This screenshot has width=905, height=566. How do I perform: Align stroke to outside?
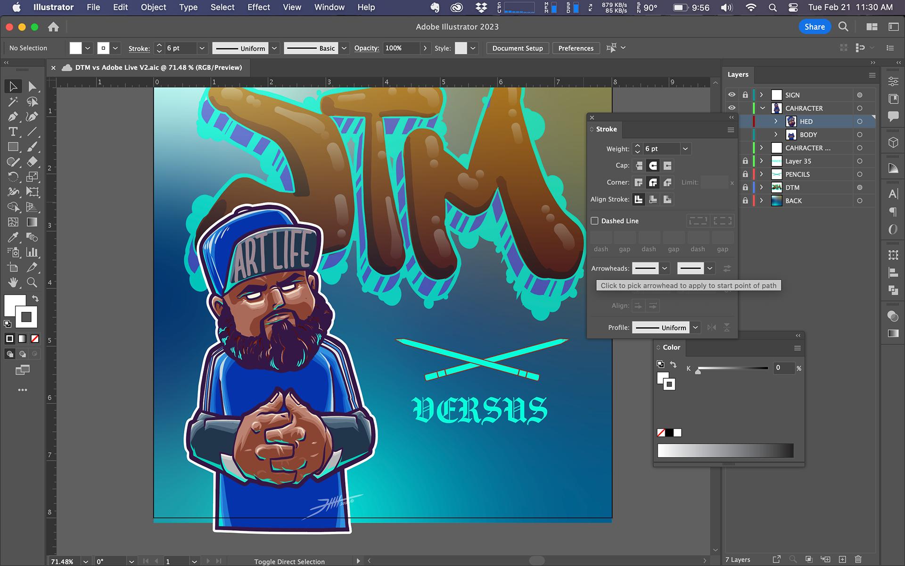pyautogui.click(x=667, y=200)
